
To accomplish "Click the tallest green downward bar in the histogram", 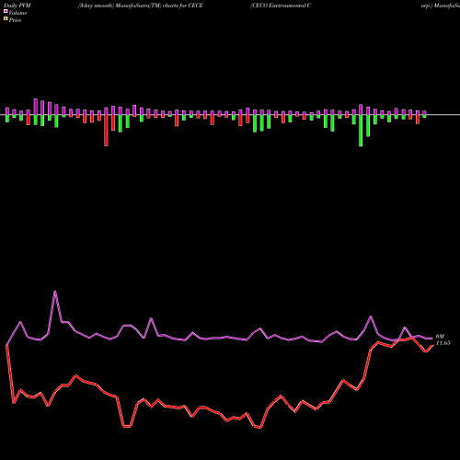I will (361, 131).
